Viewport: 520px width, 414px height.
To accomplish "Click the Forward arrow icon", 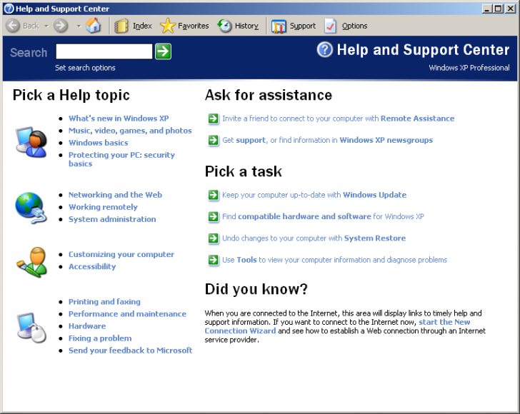I will point(61,26).
